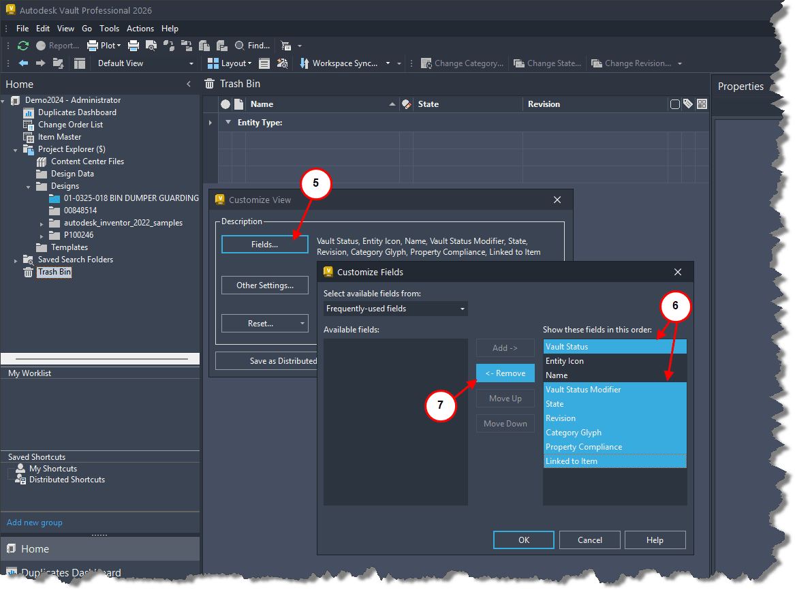Click the Duplicates Dashboard tree icon

click(29, 112)
